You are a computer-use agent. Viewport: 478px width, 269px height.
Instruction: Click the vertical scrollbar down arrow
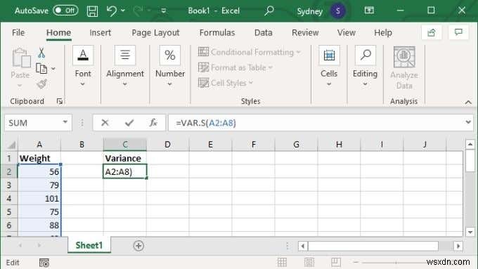(470, 232)
